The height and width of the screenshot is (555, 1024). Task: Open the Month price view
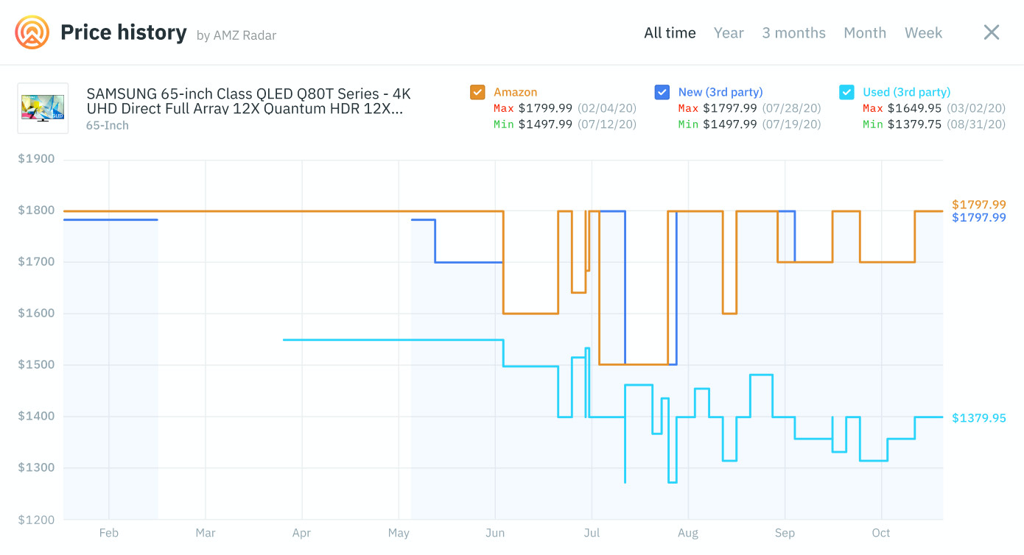point(865,32)
